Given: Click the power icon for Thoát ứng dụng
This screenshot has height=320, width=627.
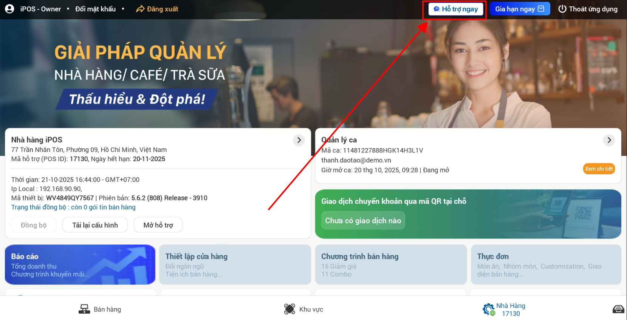Looking at the screenshot, I should (562, 9).
